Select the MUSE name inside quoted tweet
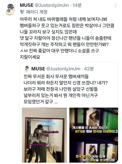Image resolution: width=122 pixels, height=164 pixels. [x=38, y=69]
